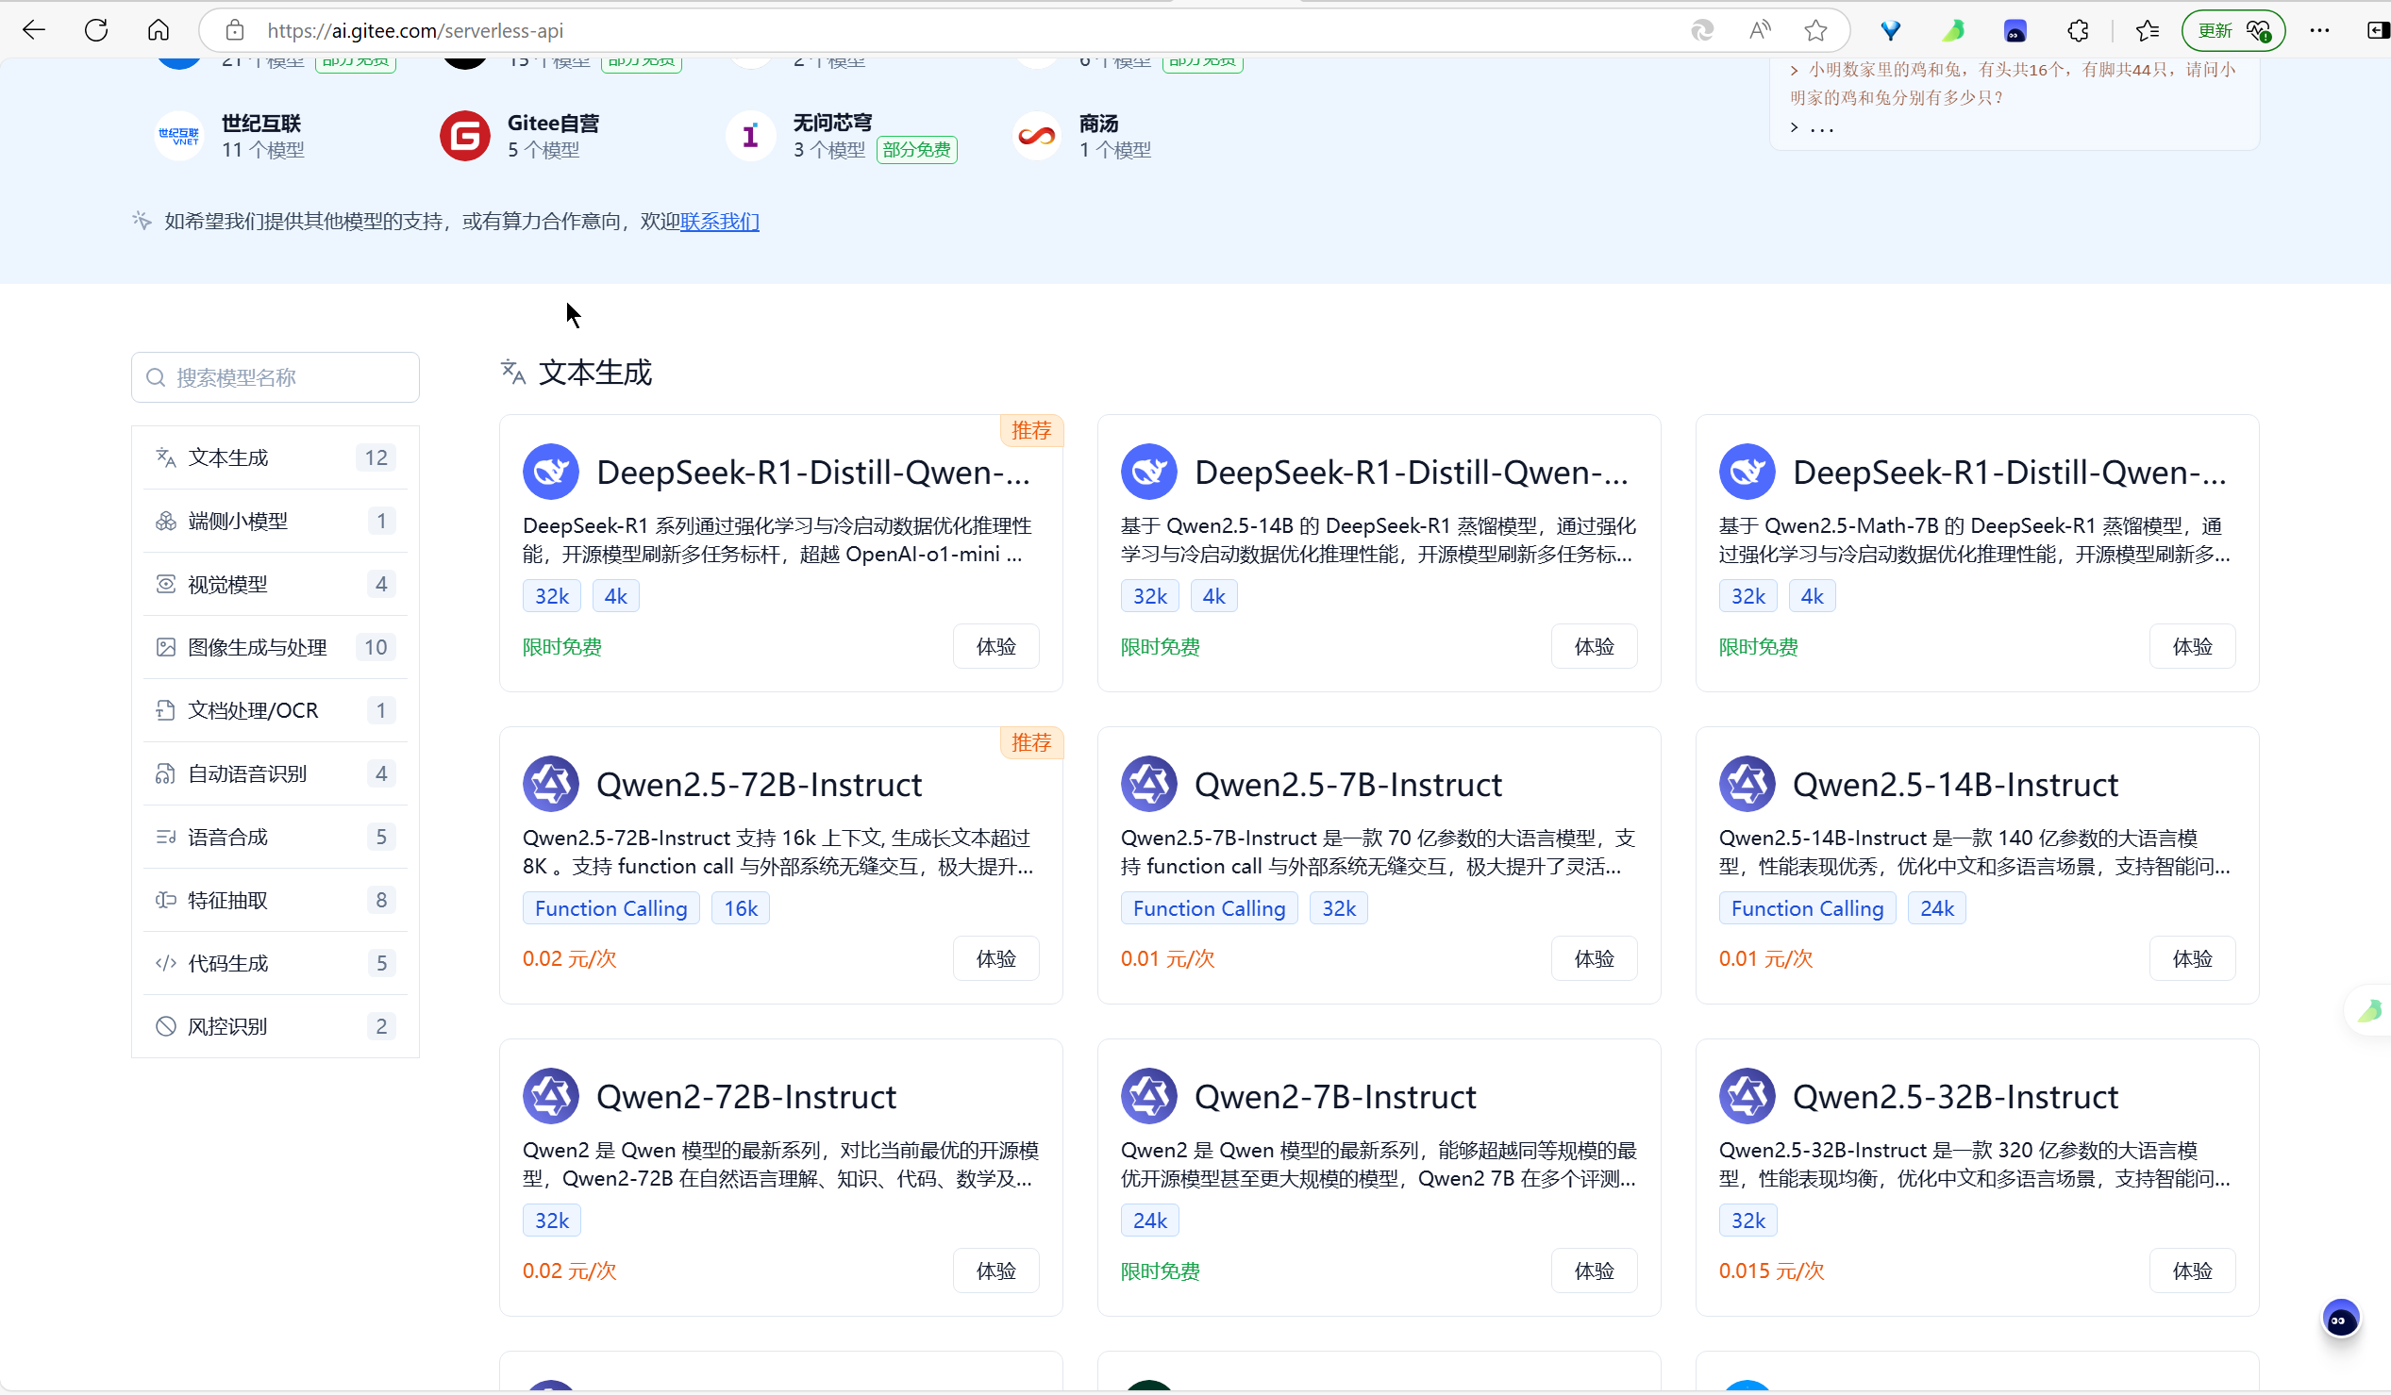Viewport: 2391px width, 1395px height.
Task: Click Gitee自营 red G logo
Action: tap(464, 136)
